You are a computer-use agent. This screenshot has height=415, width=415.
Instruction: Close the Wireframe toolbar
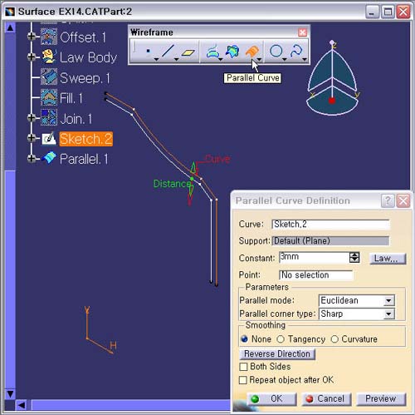pyautogui.click(x=303, y=32)
